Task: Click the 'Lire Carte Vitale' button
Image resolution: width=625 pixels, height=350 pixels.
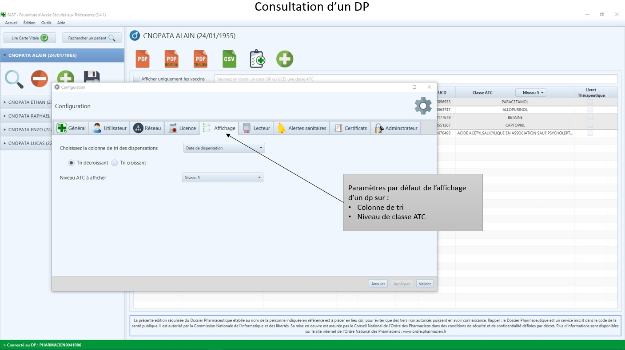Action: [x=30, y=38]
